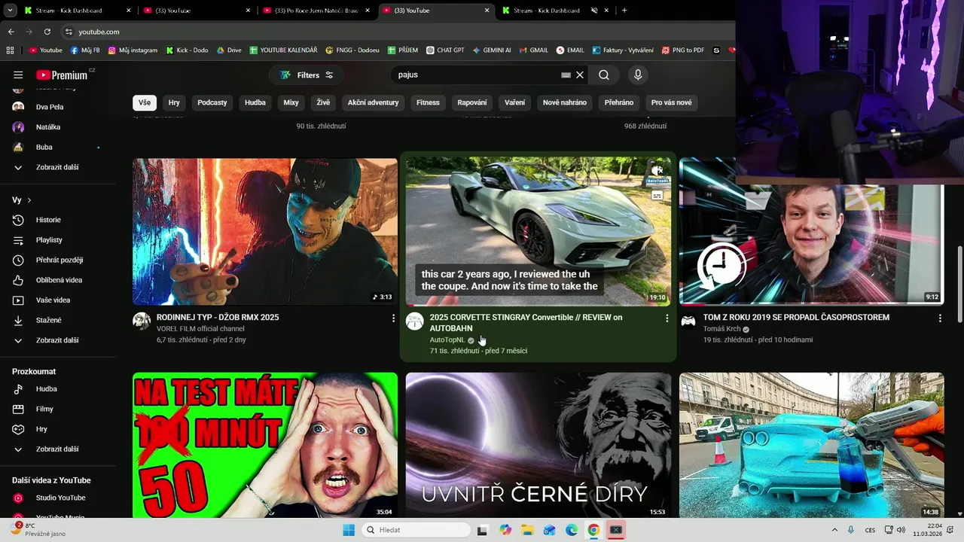Open 2025 CORVETTE STINGRAY Convertible video title
This screenshot has height=542, width=964.
coord(526,323)
